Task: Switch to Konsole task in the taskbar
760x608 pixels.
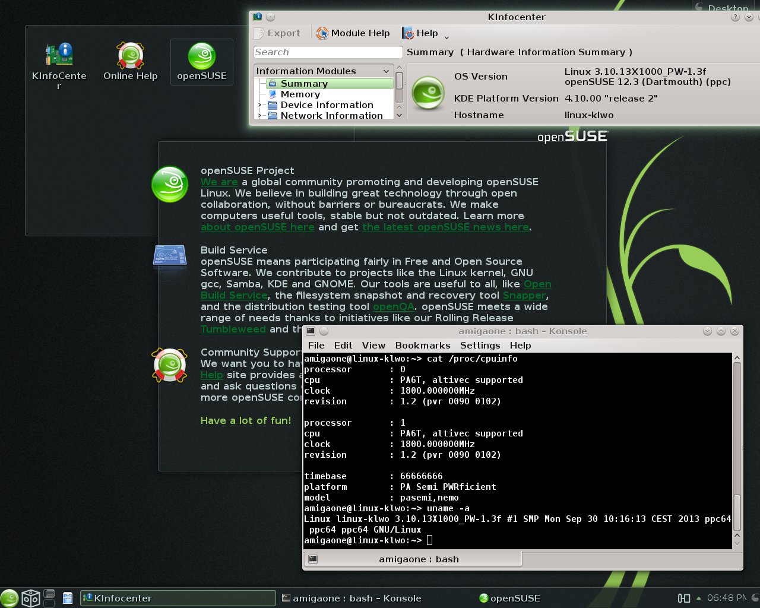Action: tap(351, 598)
